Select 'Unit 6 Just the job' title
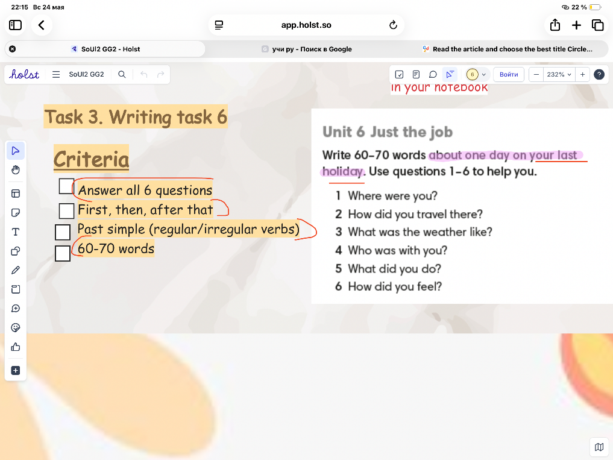The image size is (613, 460). [388, 132]
